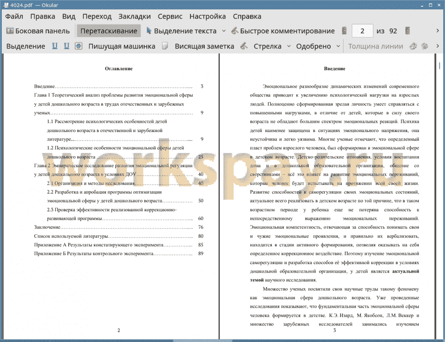Select the freehand line pencil icon

click(244, 46)
